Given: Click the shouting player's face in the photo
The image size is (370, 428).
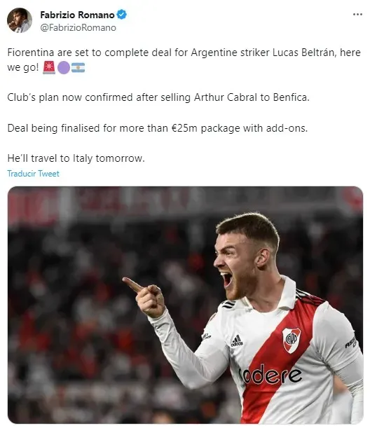Looking at the screenshot, I should click(x=233, y=266).
